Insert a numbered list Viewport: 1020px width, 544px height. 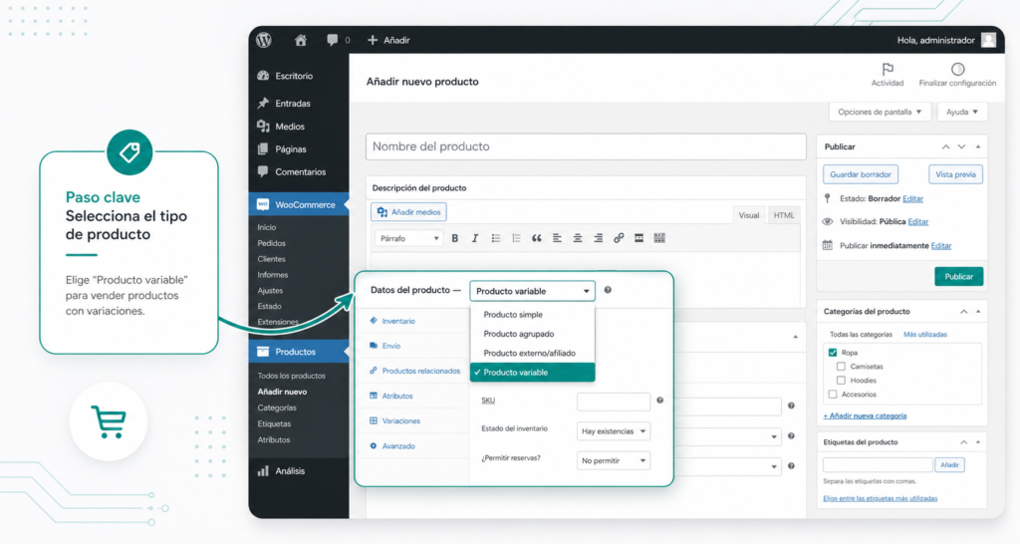(x=516, y=238)
